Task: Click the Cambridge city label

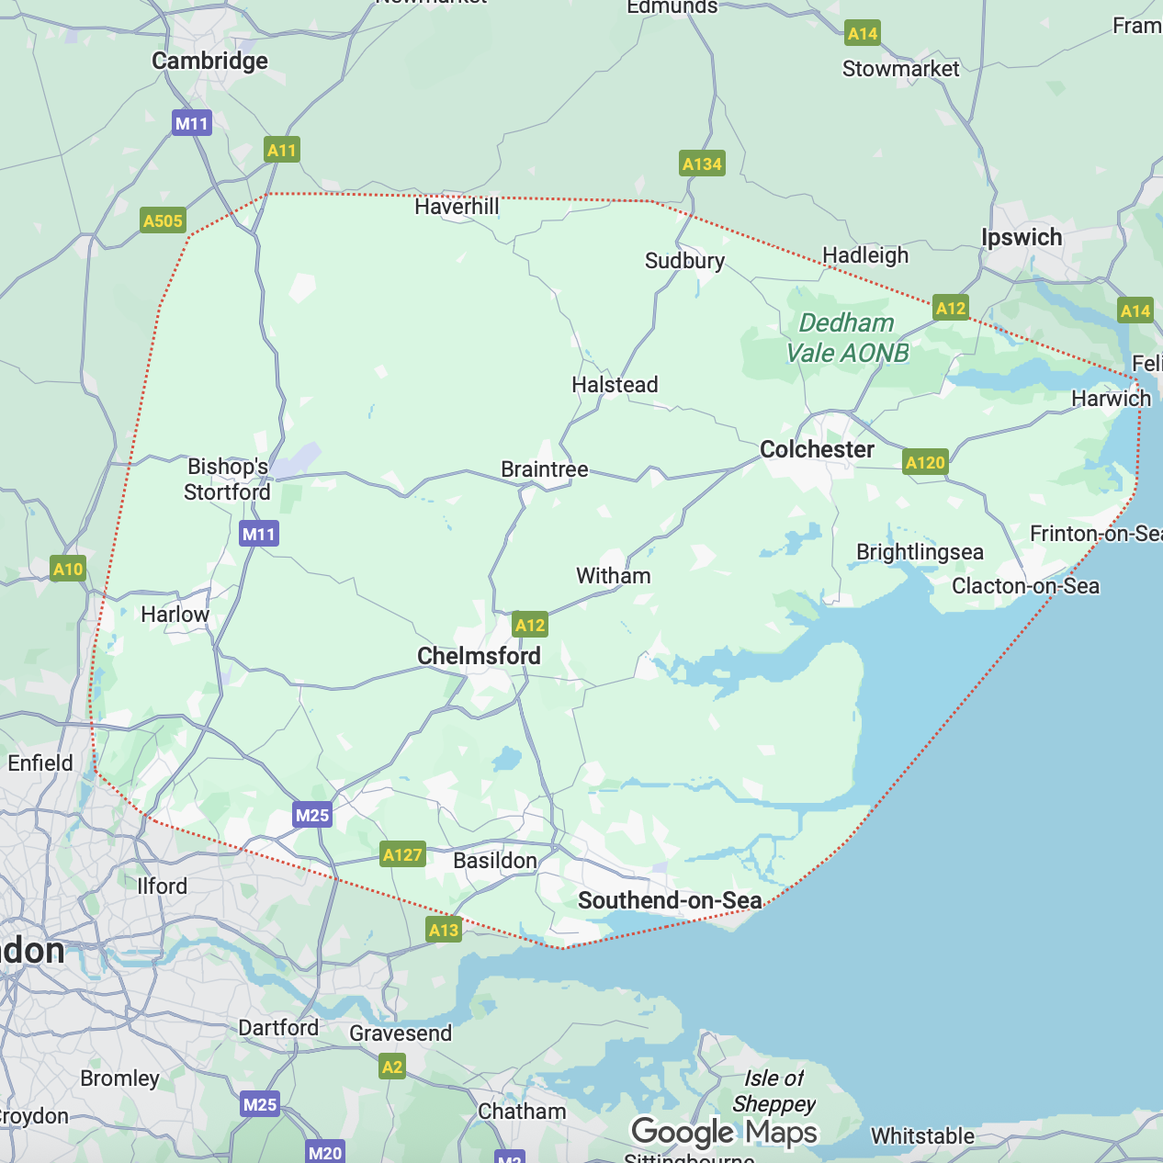Action: pos(209,62)
